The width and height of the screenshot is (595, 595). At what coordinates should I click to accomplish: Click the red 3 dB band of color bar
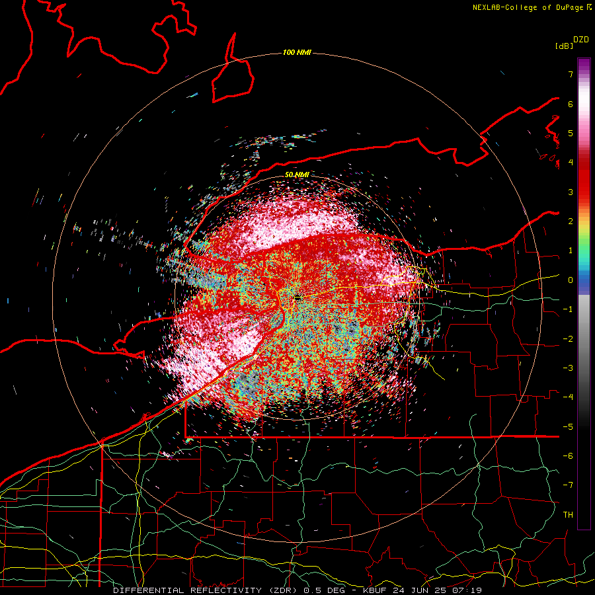click(584, 192)
